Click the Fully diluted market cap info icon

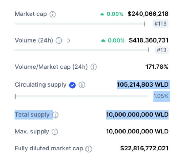tap(89, 149)
